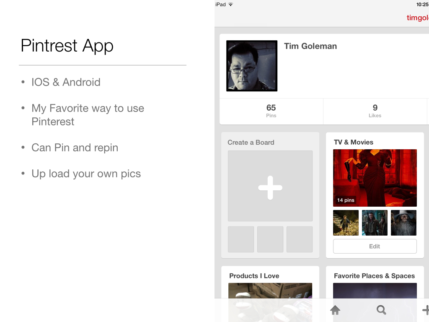Tap the TV & Movies red cover image

tap(375, 178)
